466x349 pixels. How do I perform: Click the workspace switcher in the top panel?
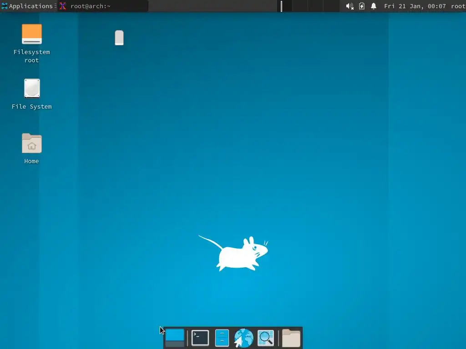pyautogui.click(x=309, y=6)
